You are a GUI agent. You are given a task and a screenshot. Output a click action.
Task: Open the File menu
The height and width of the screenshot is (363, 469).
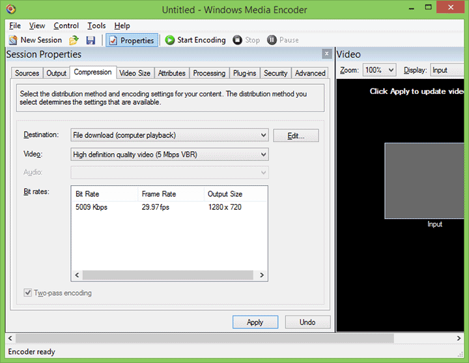(x=15, y=25)
